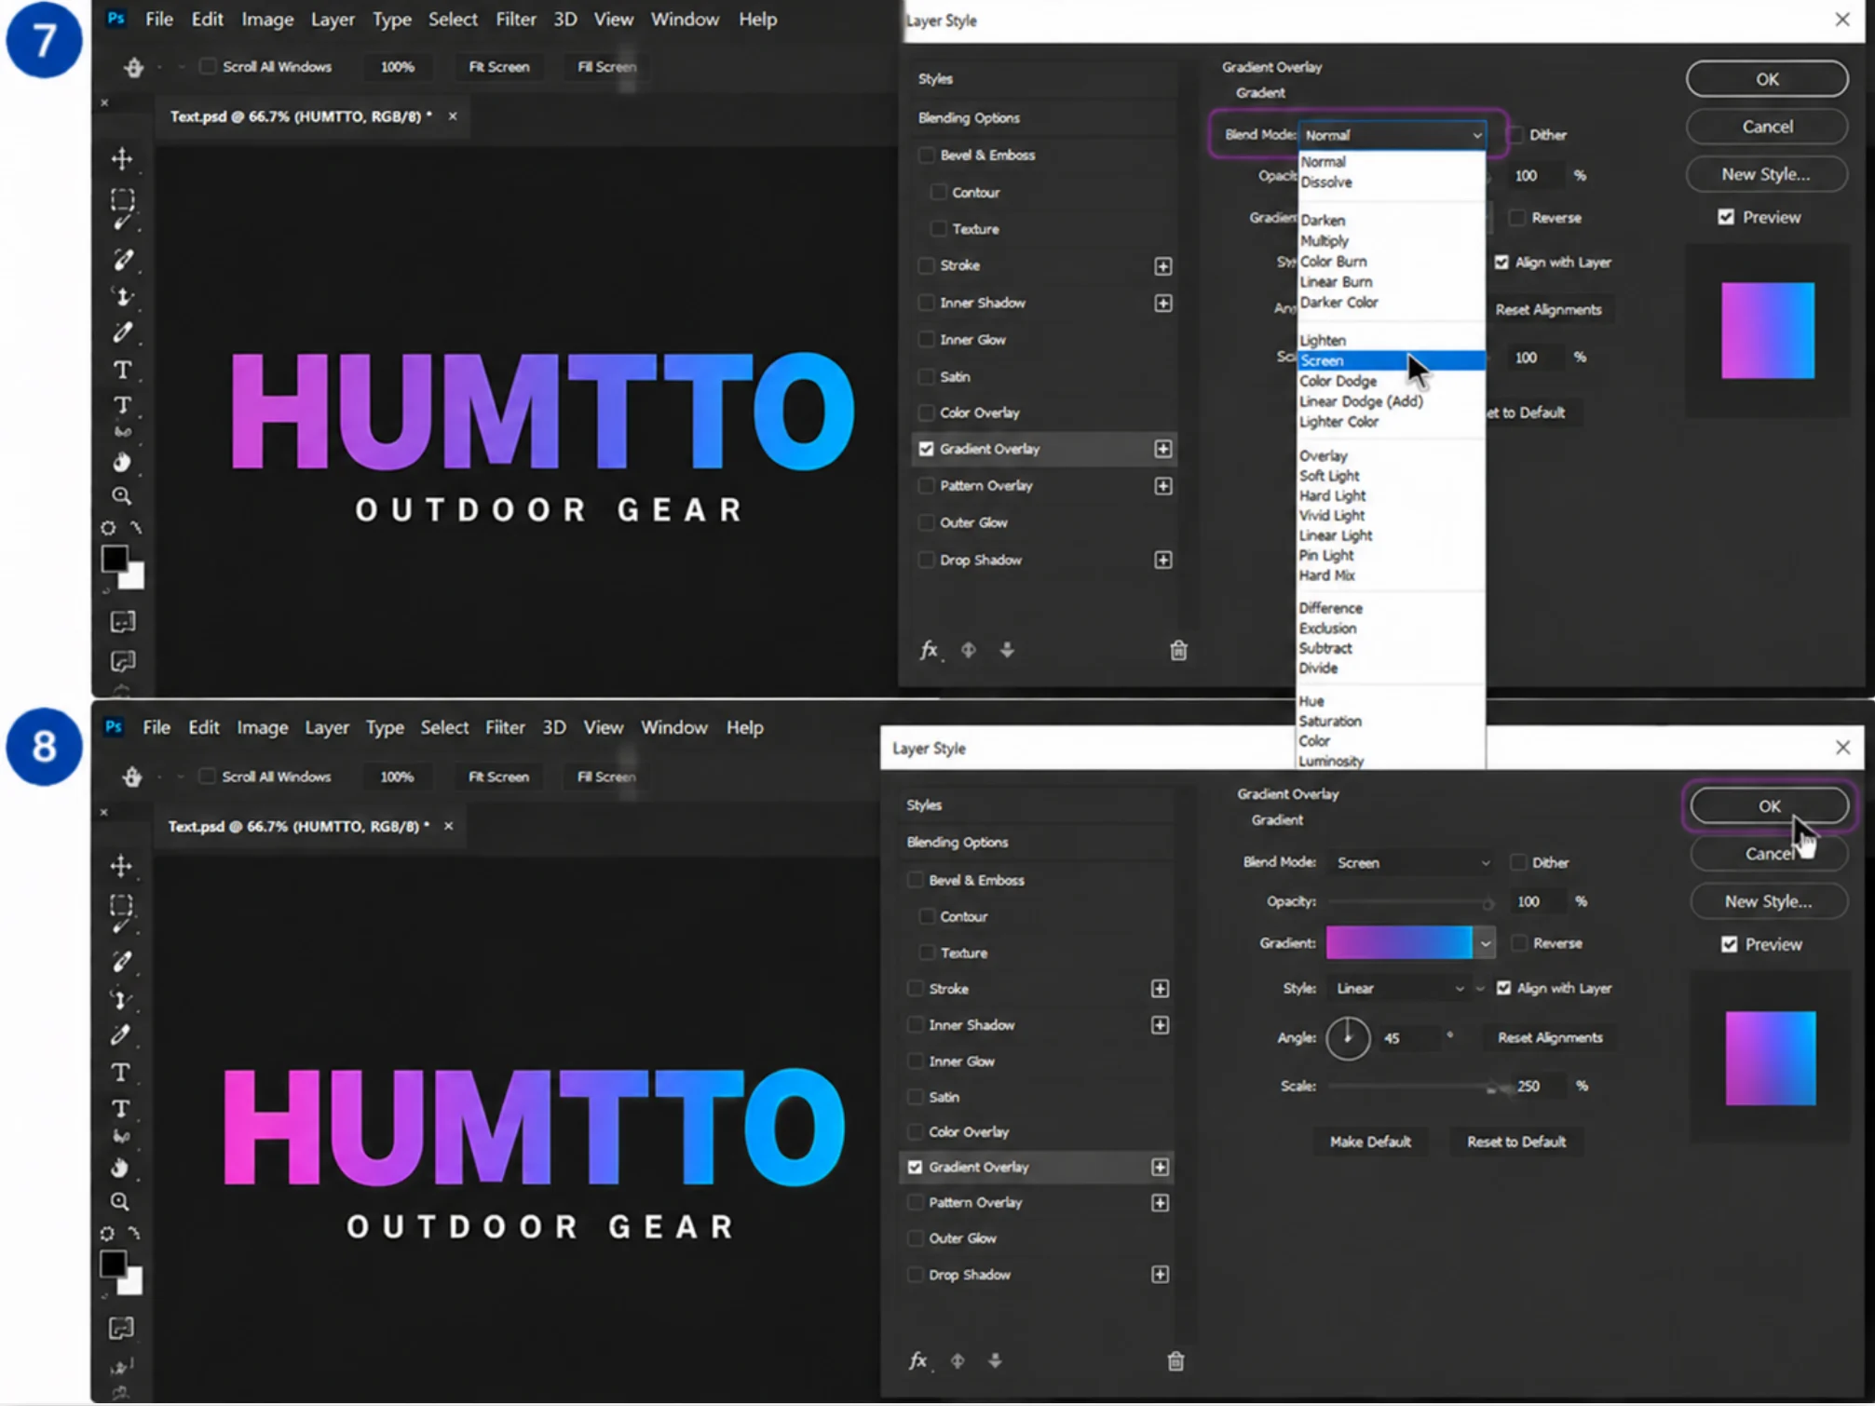Click the Scale slider in bottom dialog
This screenshot has width=1875, height=1406.
(1412, 1087)
